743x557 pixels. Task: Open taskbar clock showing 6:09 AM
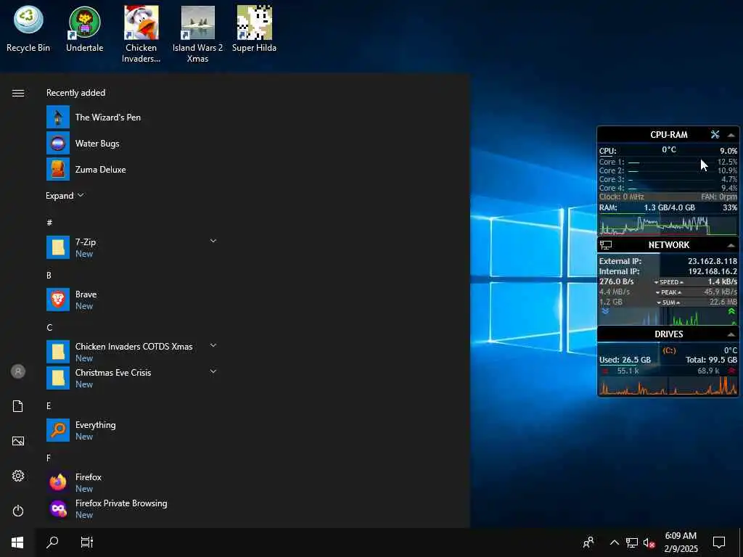tap(681, 542)
